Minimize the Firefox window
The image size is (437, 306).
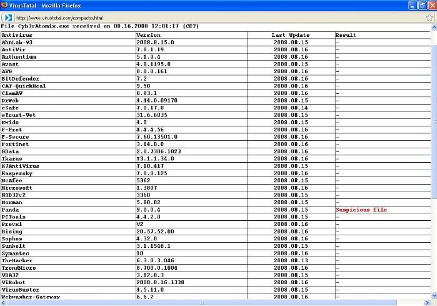coord(413,5)
